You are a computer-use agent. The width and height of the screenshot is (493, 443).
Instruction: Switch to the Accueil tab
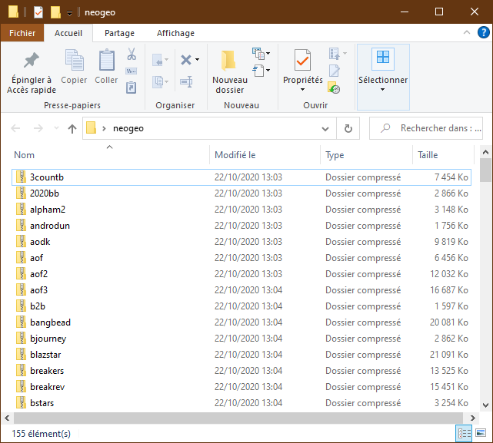coord(68,33)
